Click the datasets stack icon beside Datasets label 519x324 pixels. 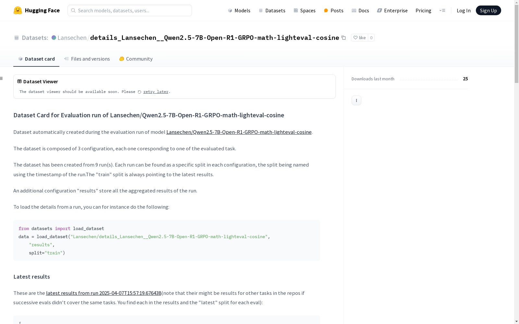click(x=17, y=38)
